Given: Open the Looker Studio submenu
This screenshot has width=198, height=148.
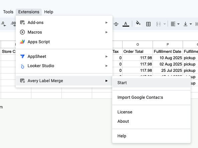Looking at the screenshot, I should [x=64, y=66].
